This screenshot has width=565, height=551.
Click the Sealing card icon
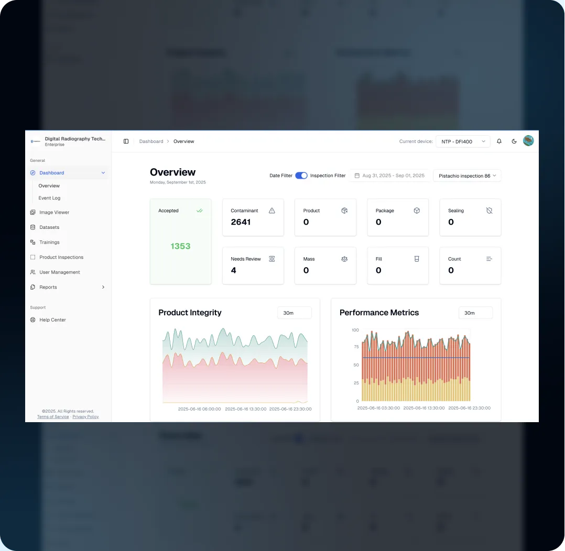pyautogui.click(x=489, y=211)
